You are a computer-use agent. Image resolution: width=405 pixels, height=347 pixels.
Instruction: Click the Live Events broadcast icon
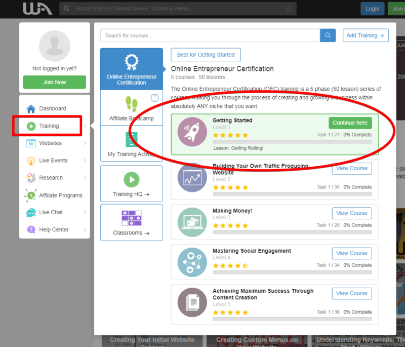coord(31,161)
